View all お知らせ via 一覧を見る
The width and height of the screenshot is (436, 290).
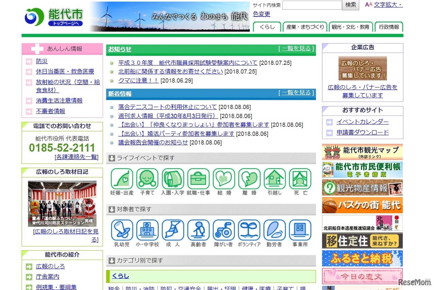tap(296, 48)
